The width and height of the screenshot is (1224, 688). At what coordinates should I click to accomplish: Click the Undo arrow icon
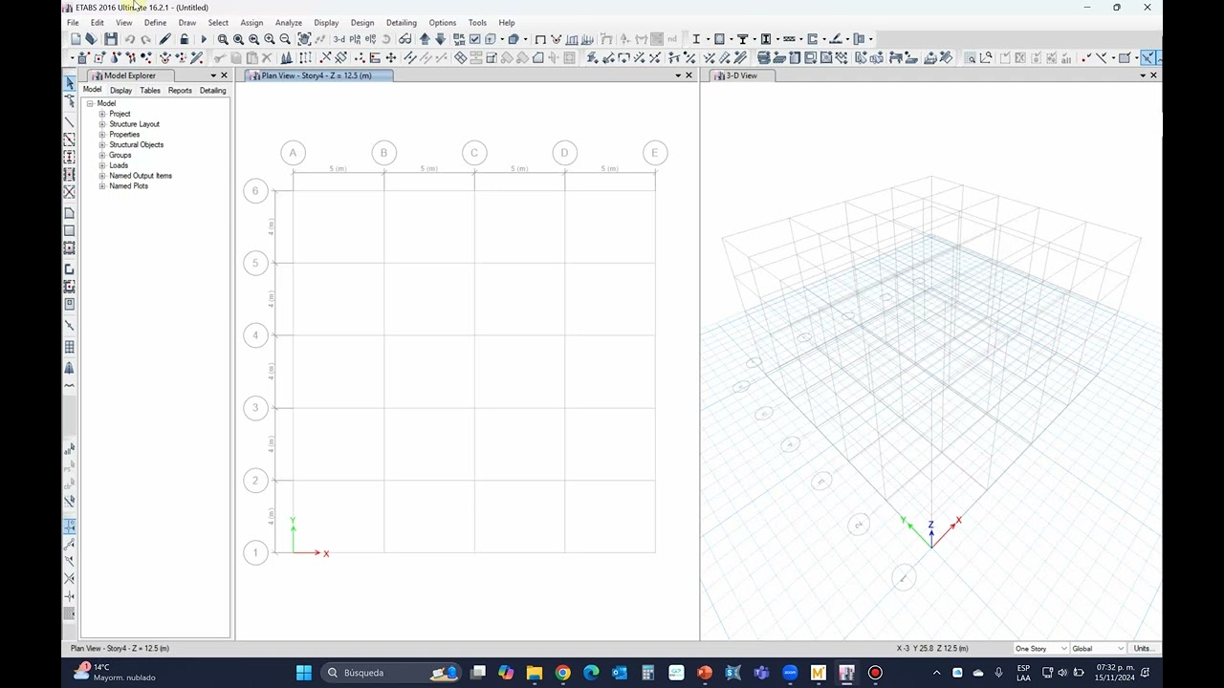click(x=129, y=39)
